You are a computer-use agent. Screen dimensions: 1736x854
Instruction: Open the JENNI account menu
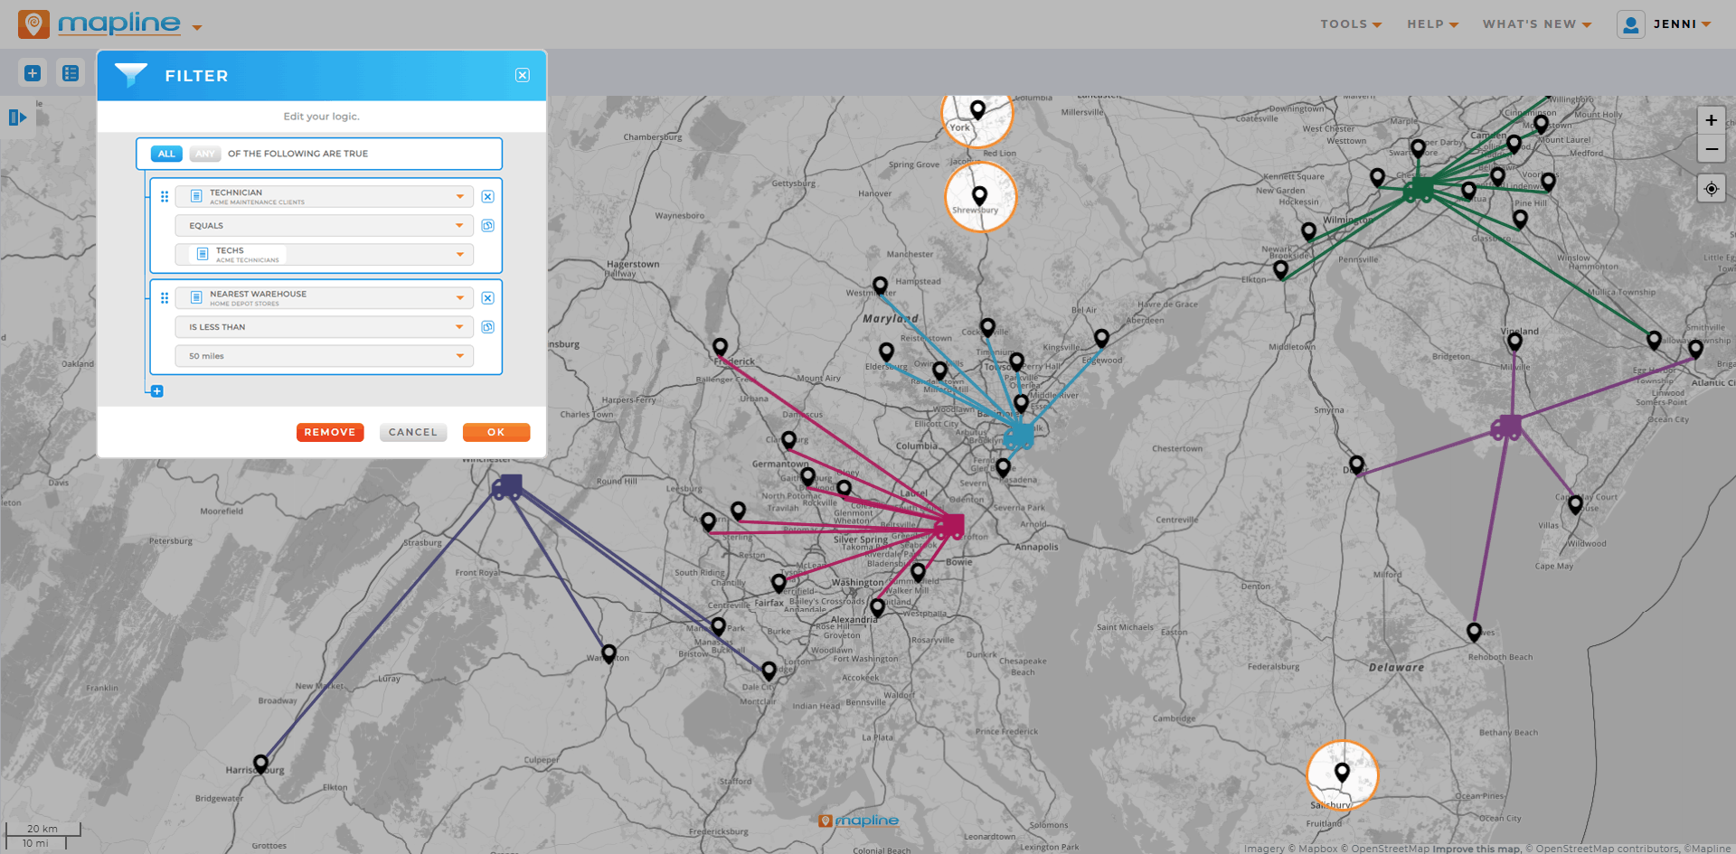click(1682, 24)
